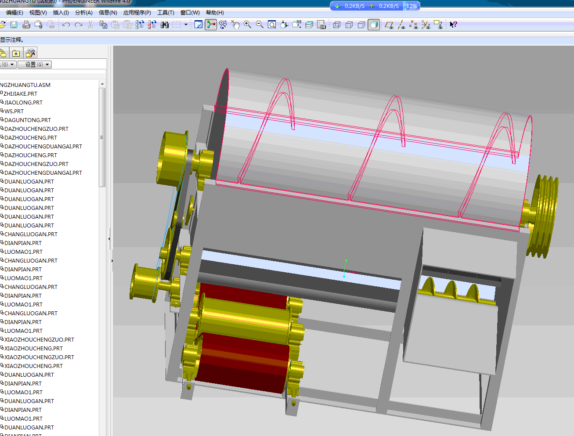Launch the View Manager icon
This screenshot has height=436, width=574.
(x=321, y=25)
